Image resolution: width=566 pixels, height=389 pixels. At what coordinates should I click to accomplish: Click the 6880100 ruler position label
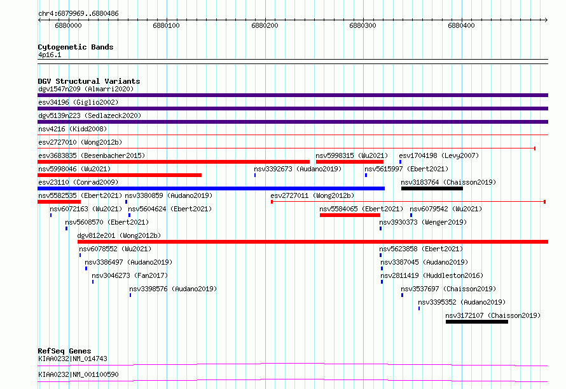tap(166, 25)
